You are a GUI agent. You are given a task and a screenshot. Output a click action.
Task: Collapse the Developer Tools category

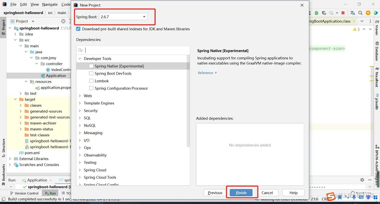80,59
